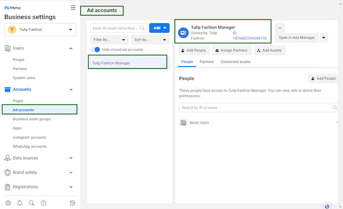Click the Search by ID or name field
The height and width of the screenshot is (209, 343).
258,107
